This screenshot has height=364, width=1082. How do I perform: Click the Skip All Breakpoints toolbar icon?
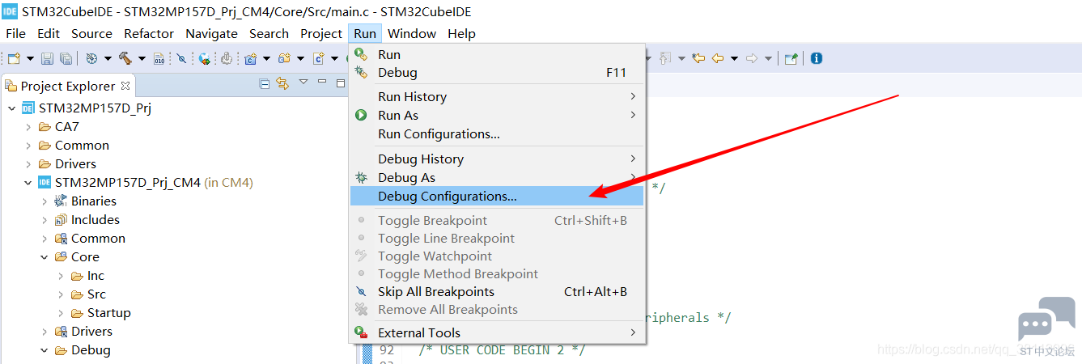181,58
